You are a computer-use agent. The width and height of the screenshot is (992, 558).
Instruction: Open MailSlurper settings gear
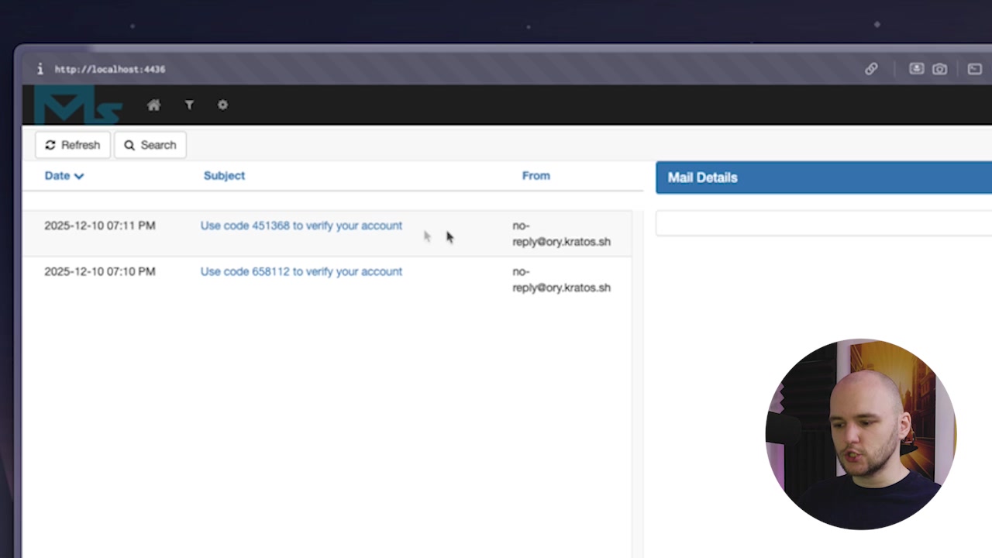(x=222, y=105)
